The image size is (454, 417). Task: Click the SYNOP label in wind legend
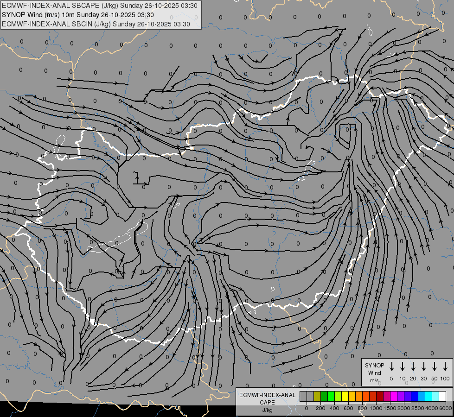pyautogui.click(x=374, y=366)
